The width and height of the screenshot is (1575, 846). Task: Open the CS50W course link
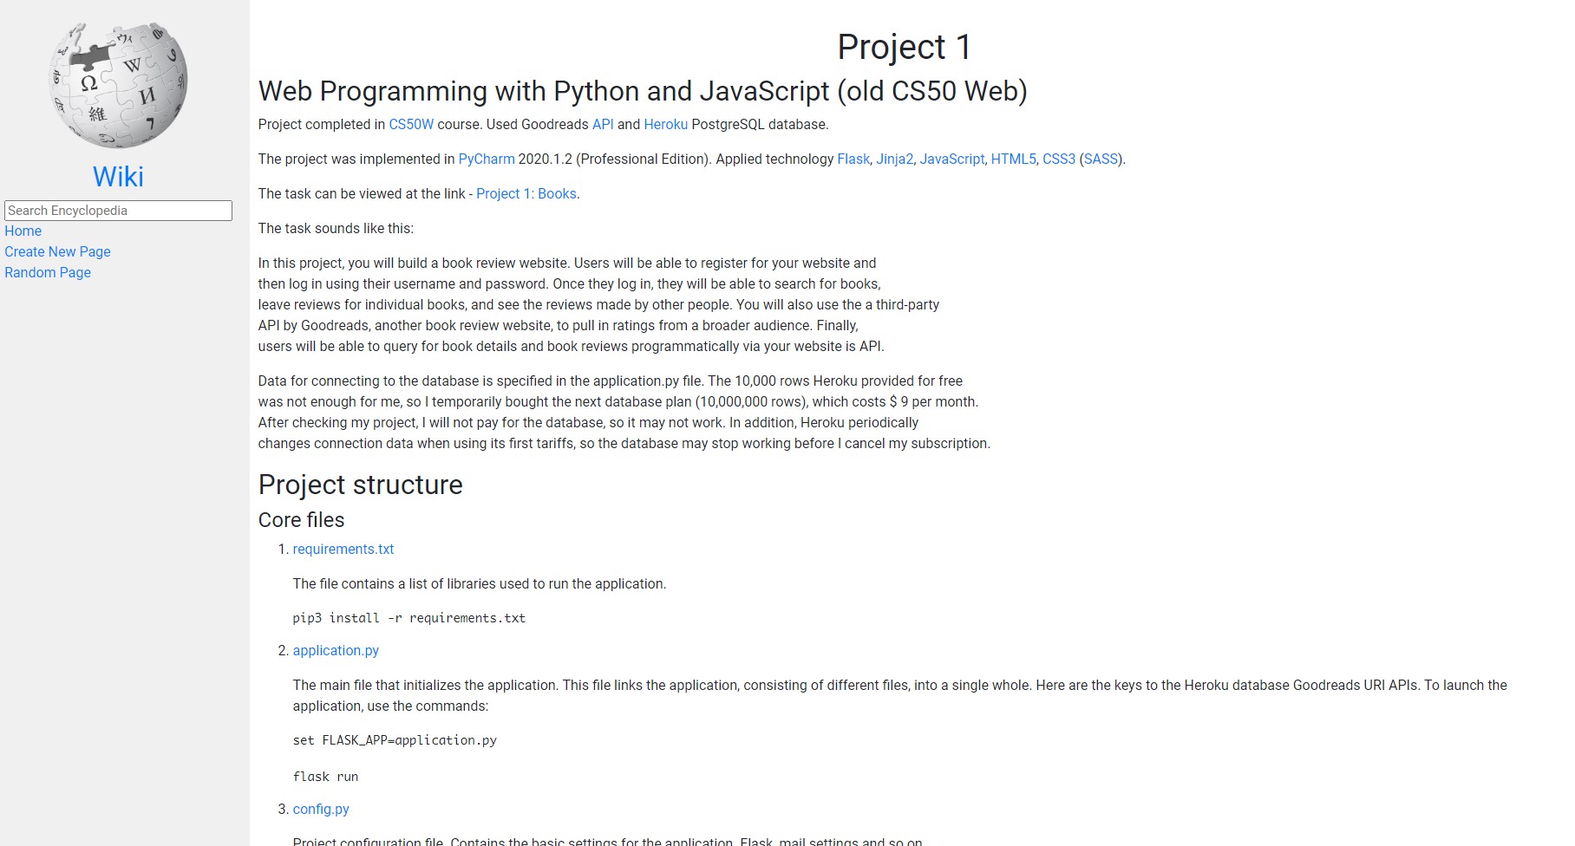pos(411,125)
